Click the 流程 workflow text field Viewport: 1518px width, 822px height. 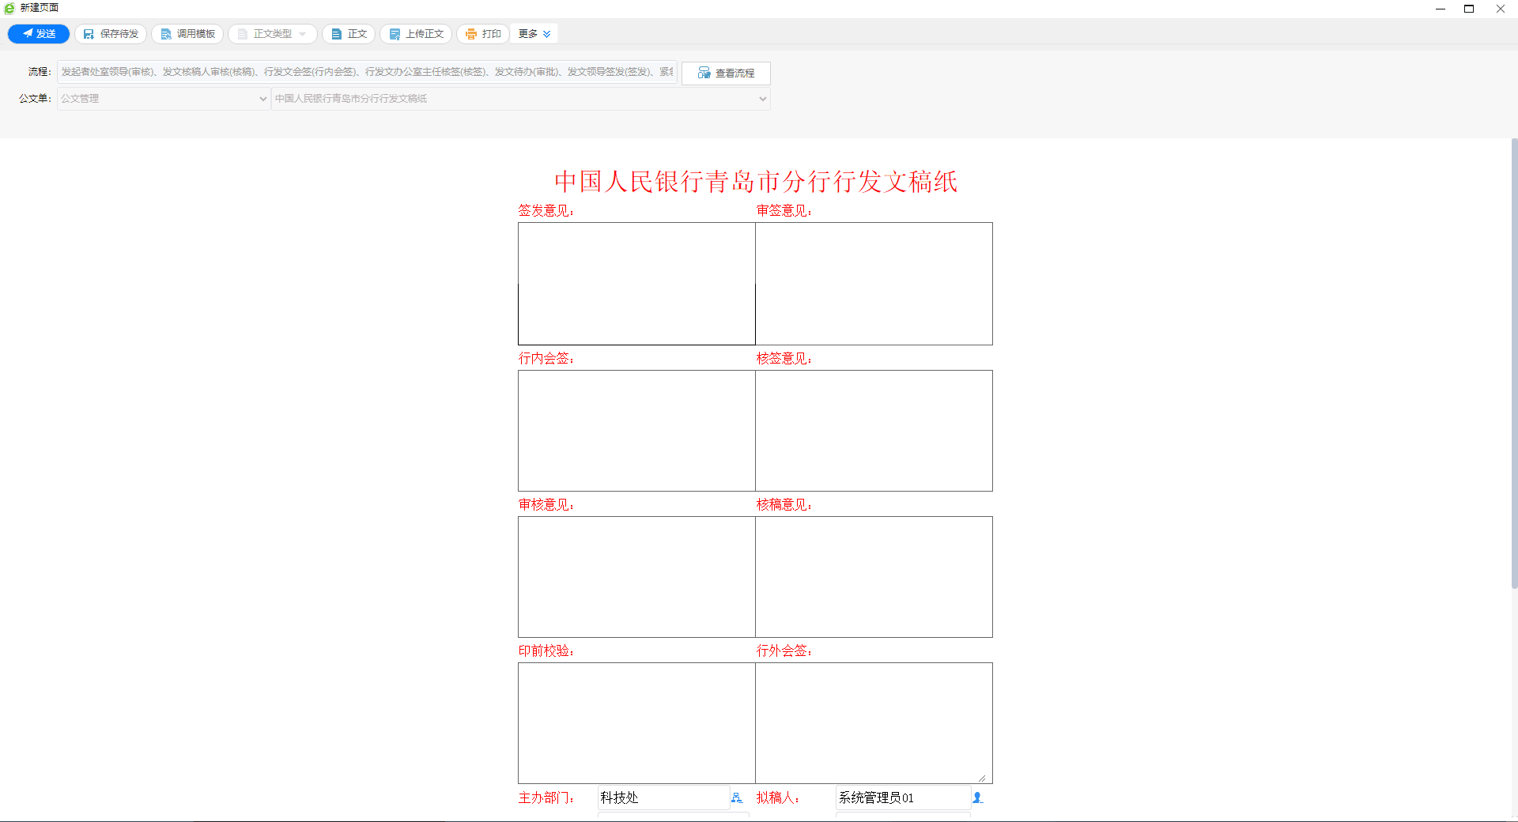point(367,72)
